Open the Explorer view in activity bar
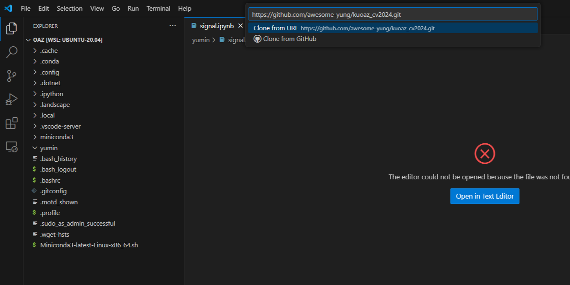 pyautogui.click(x=11, y=29)
